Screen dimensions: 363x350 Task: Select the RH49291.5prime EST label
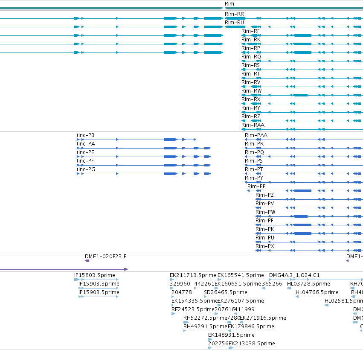(205, 327)
